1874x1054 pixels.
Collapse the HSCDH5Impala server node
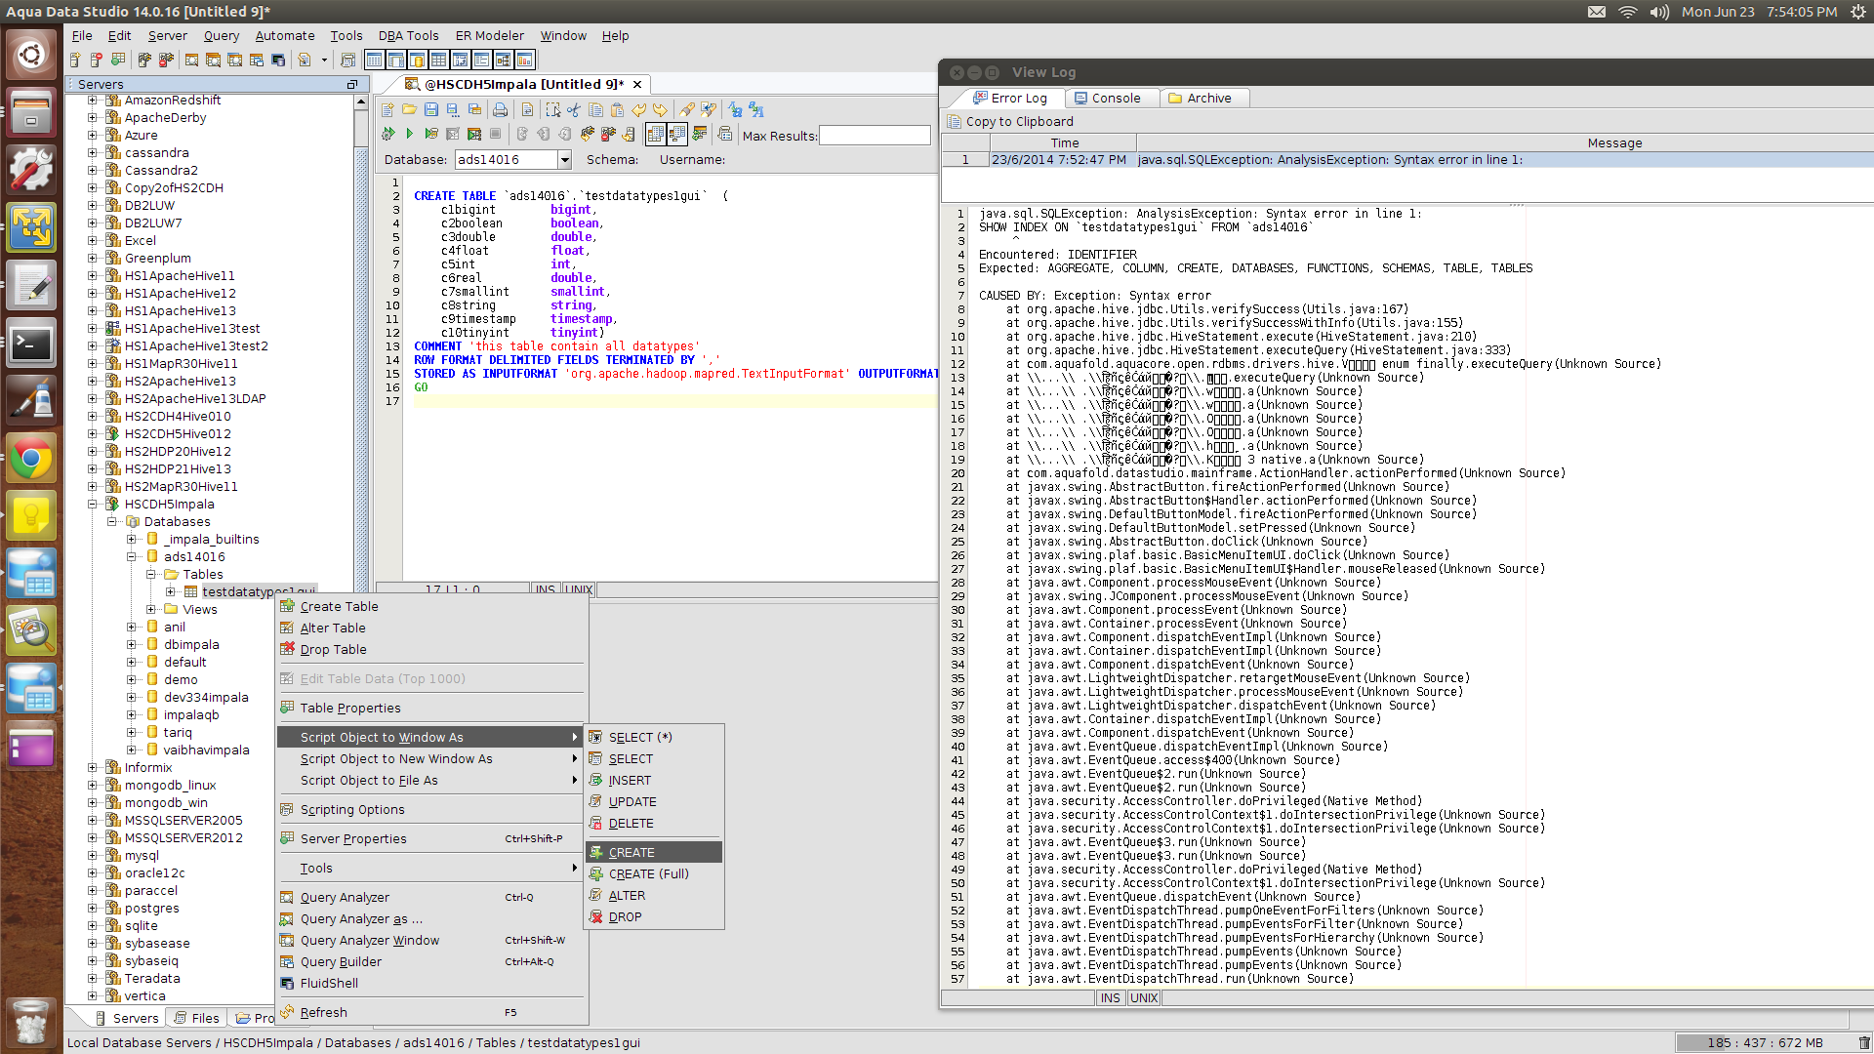tap(93, 505)
